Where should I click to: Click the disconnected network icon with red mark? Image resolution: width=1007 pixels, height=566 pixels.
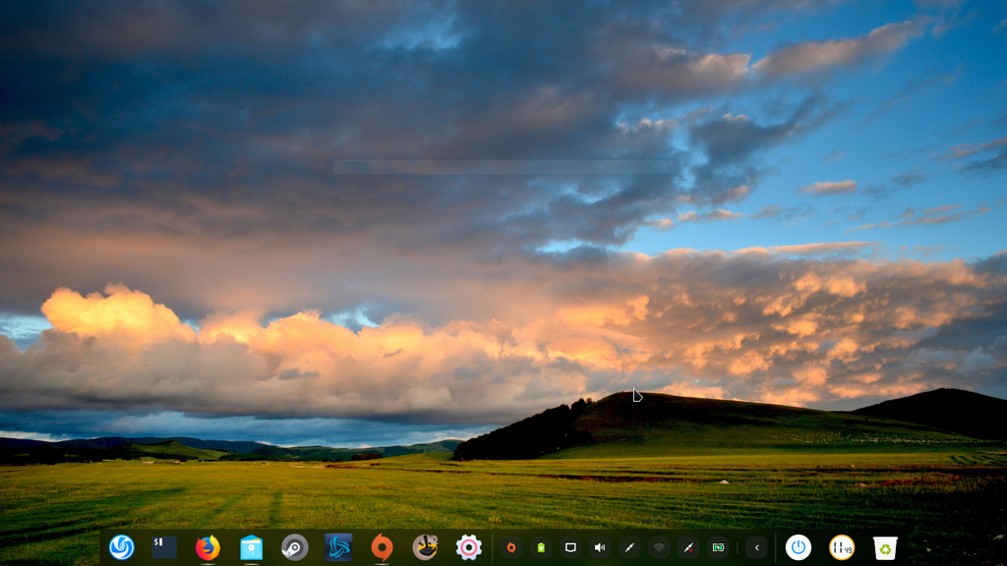688,547
